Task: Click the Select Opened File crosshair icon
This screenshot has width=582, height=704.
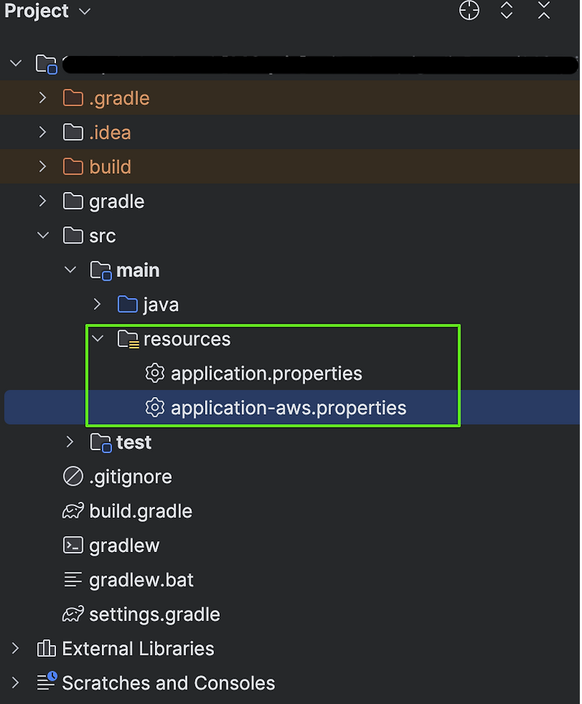Action: [x=469, y=11]
